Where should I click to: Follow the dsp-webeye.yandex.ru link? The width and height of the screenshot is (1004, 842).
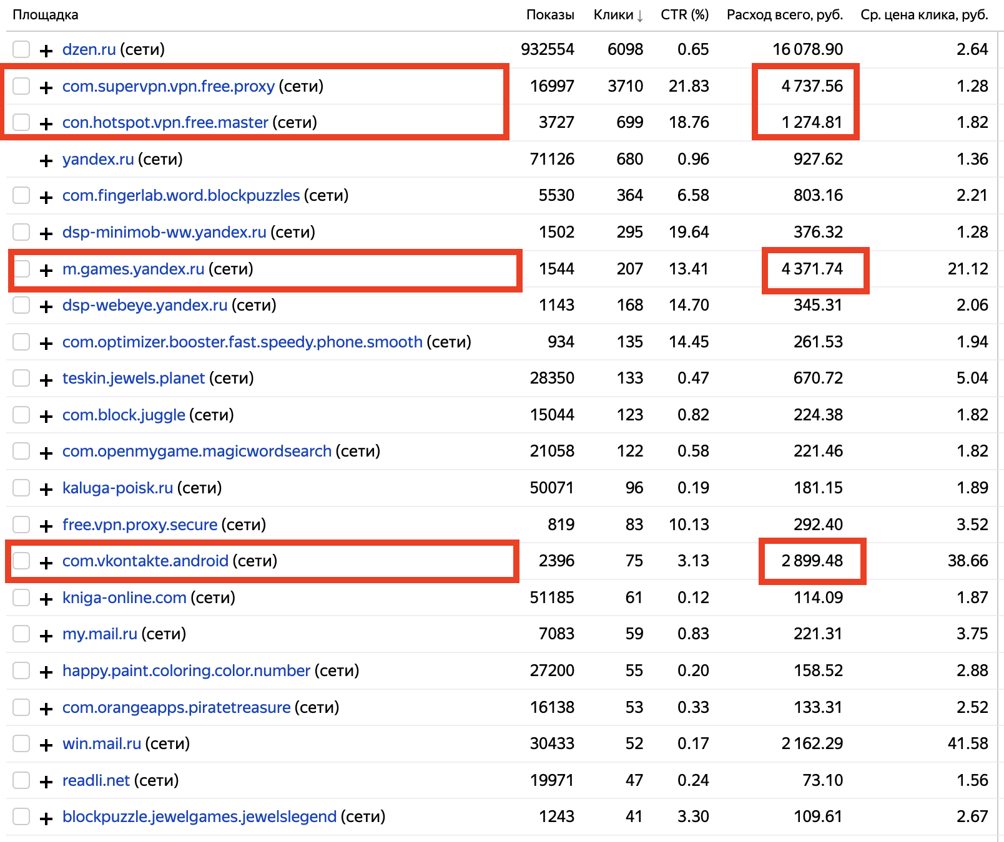[145, 305]
